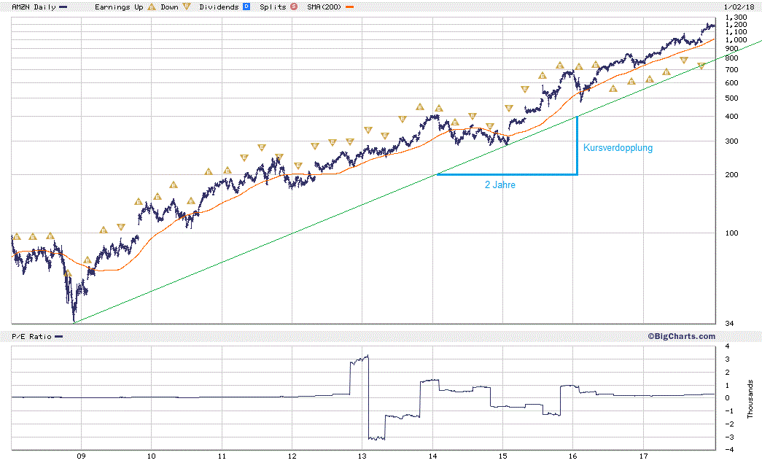Click the blue Dividends D legend icon
Screen dimensions: 762x463
pyautogui.click(x=246, y=7)
